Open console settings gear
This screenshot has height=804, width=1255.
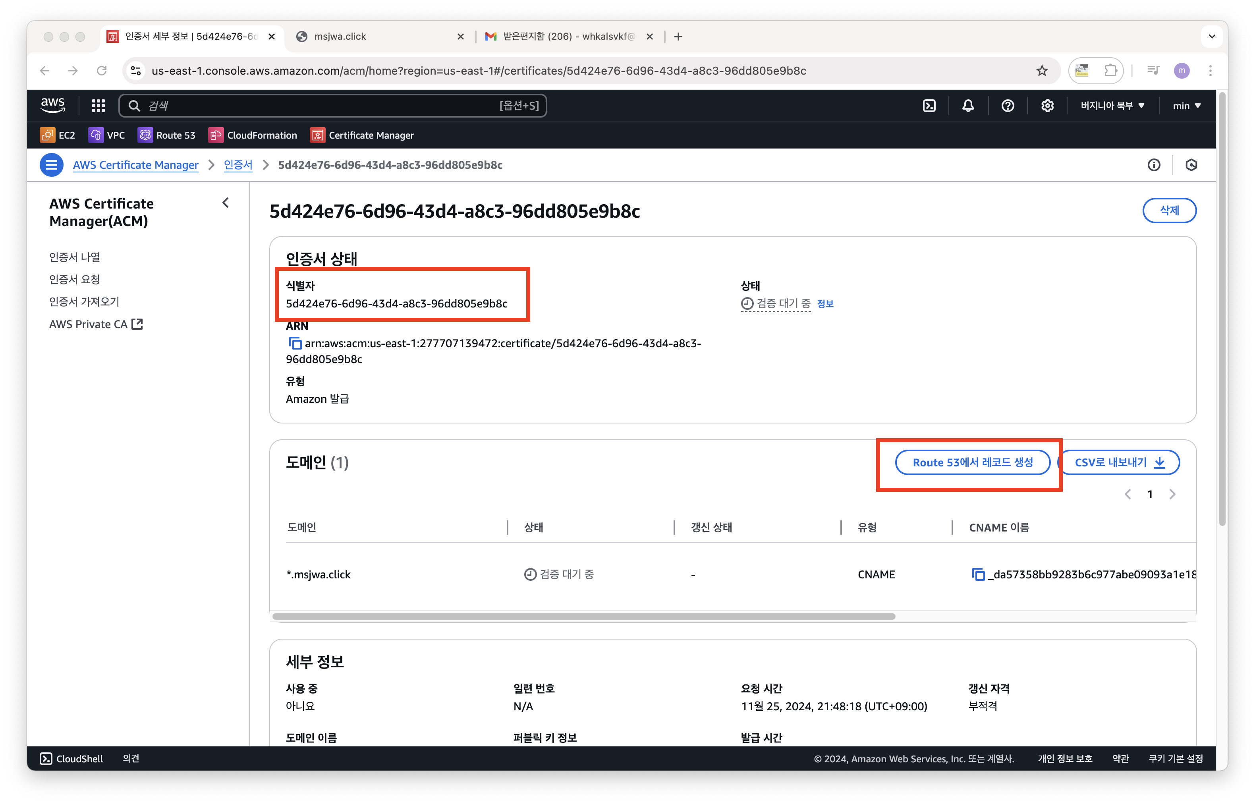tap(1047, 106)
